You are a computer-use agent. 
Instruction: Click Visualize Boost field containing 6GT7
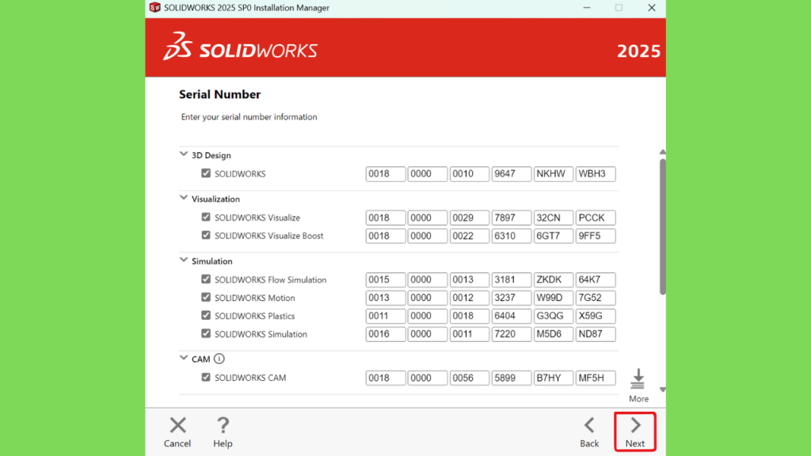554,236
